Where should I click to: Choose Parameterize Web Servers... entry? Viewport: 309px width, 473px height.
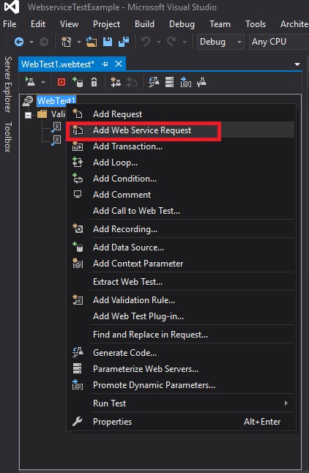180,369
